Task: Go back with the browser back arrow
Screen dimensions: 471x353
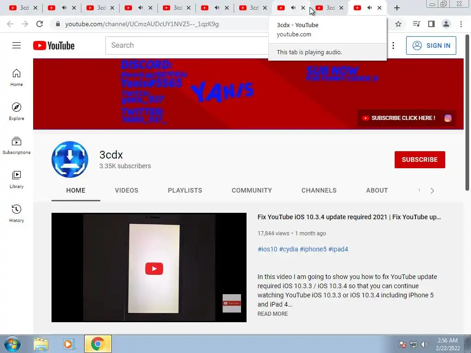Action: coord(10,24)
